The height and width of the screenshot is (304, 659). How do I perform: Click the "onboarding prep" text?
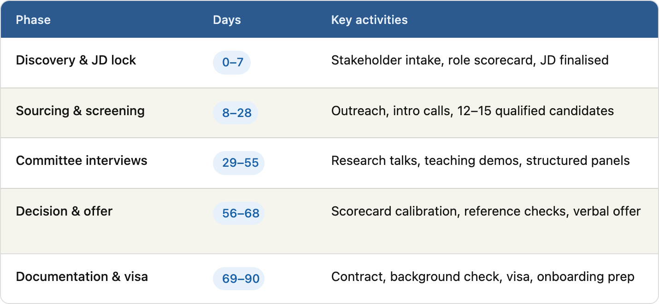(x=586, y=277)
